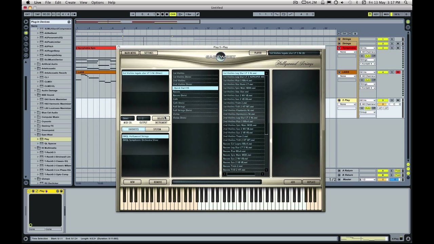Open the Options menu
Viewport: 434px width, 244px height.
[98, 2]
